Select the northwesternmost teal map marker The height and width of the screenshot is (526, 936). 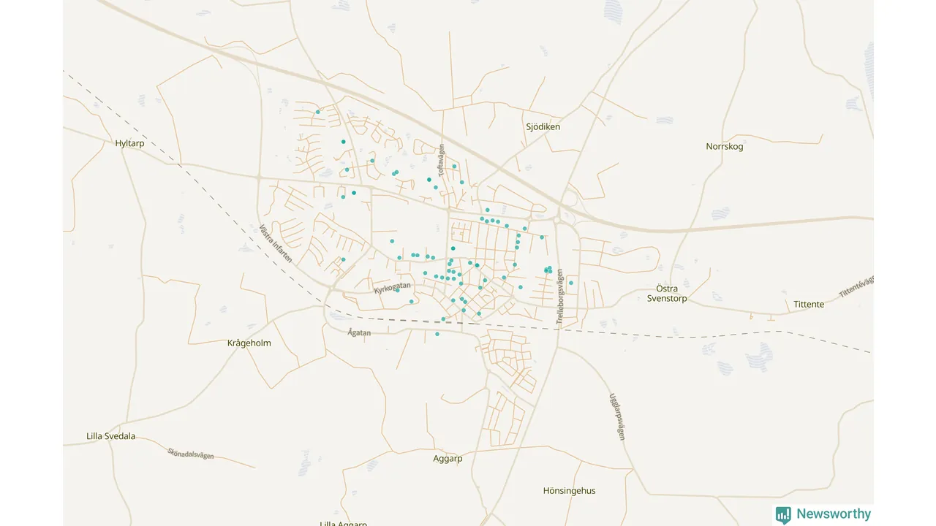pyautogui.click(x=317, y=112)
